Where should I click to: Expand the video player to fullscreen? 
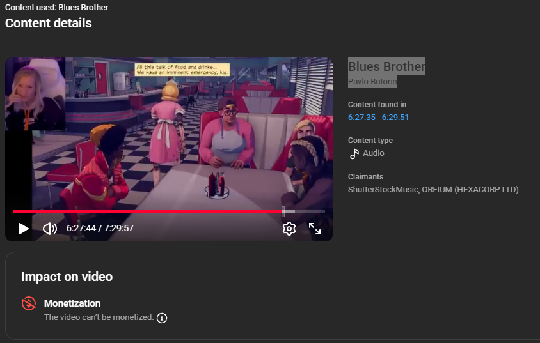pos(315,229)
